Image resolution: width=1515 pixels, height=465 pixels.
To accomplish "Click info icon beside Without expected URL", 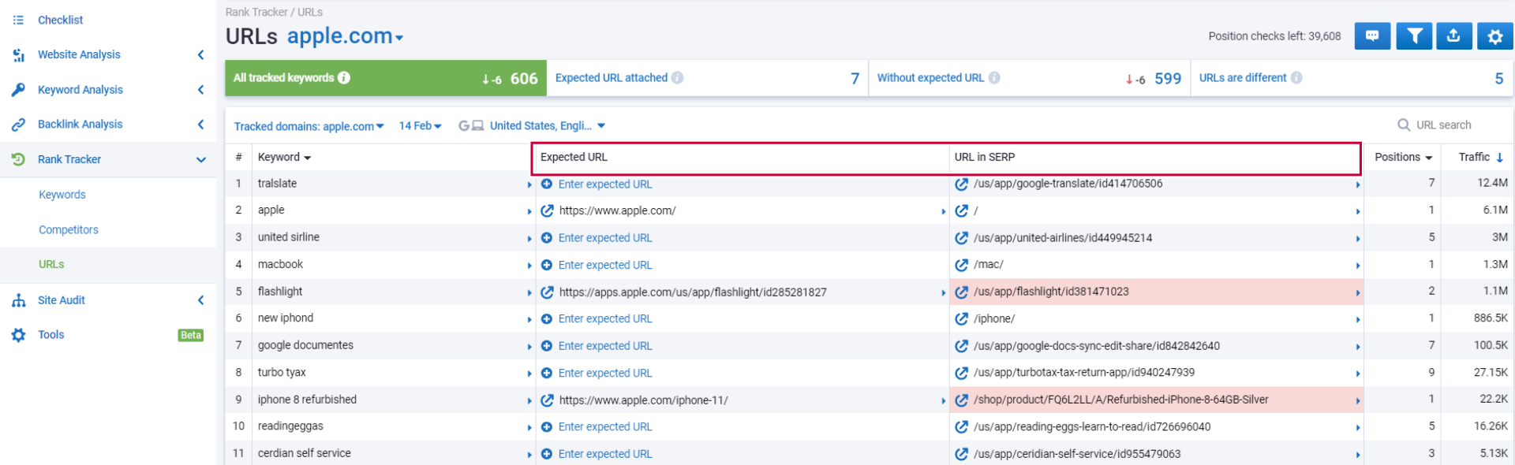I will click(994, 77).
